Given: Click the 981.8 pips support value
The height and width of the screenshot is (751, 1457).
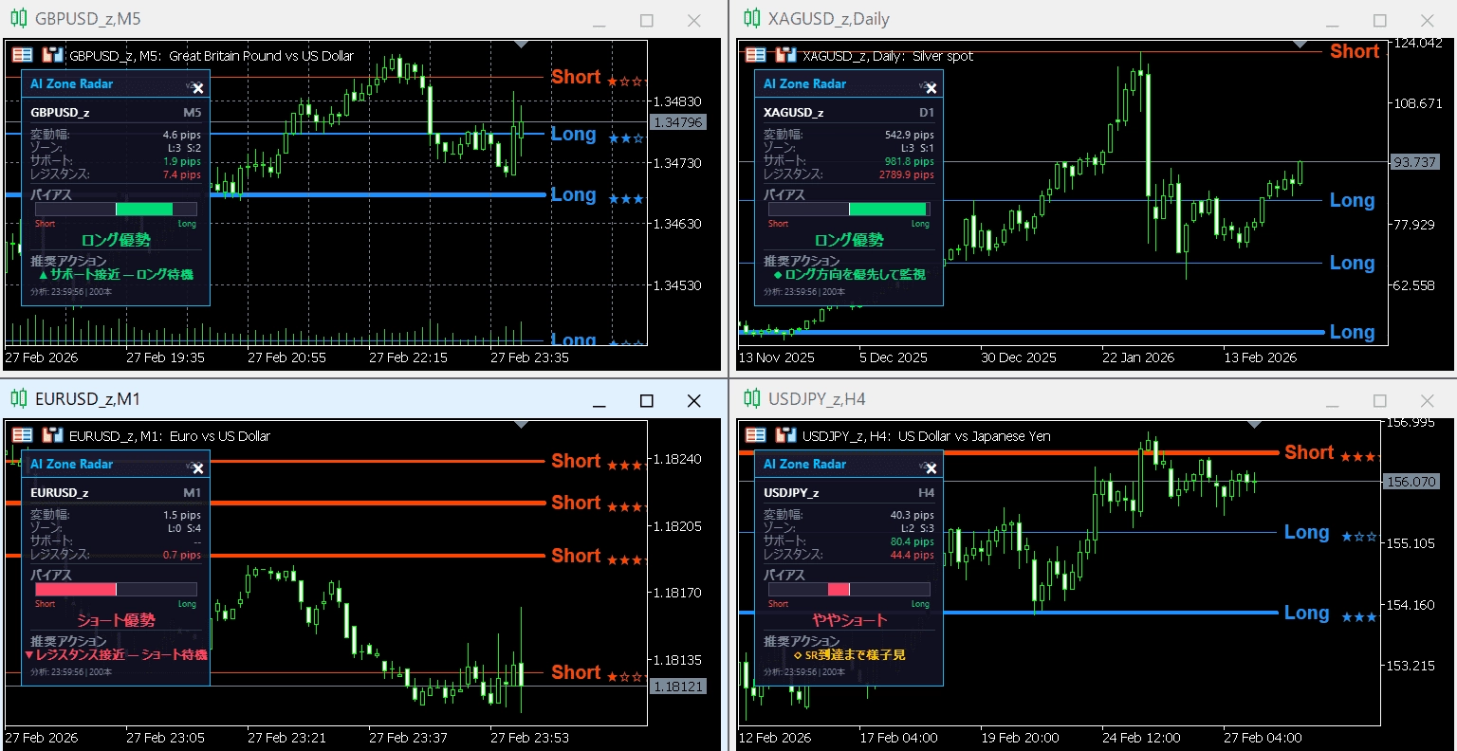Looking at the screenshot, I should (x=910, y=162).
